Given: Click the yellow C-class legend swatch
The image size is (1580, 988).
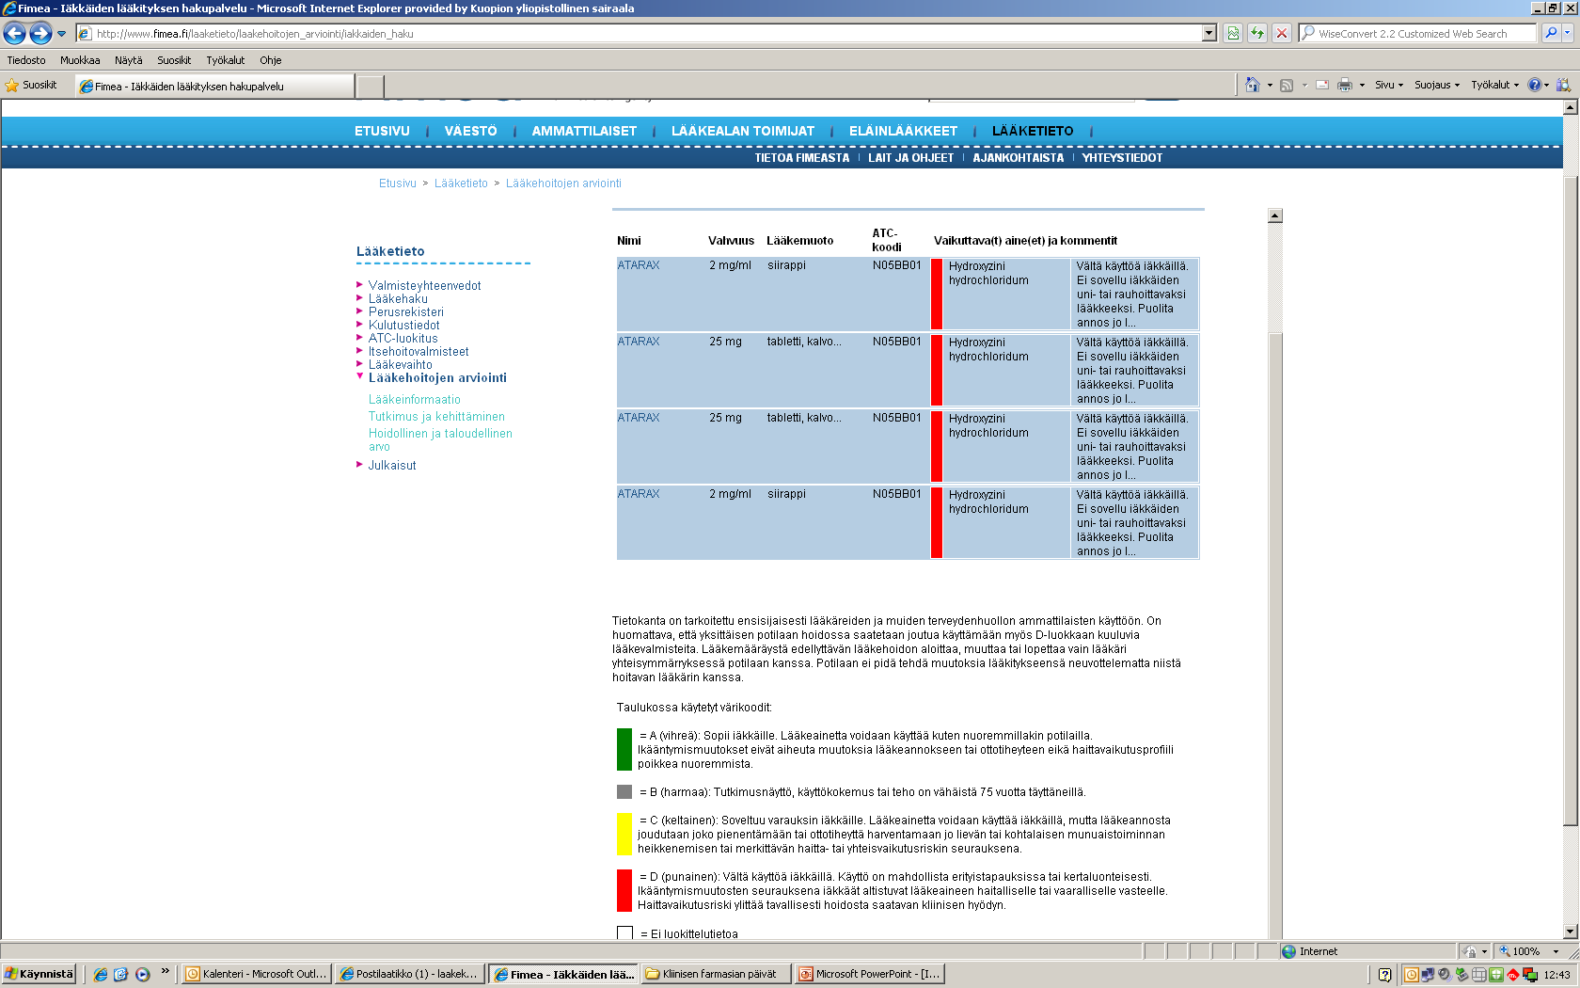Looking at the screenshot, I should 624,835.
